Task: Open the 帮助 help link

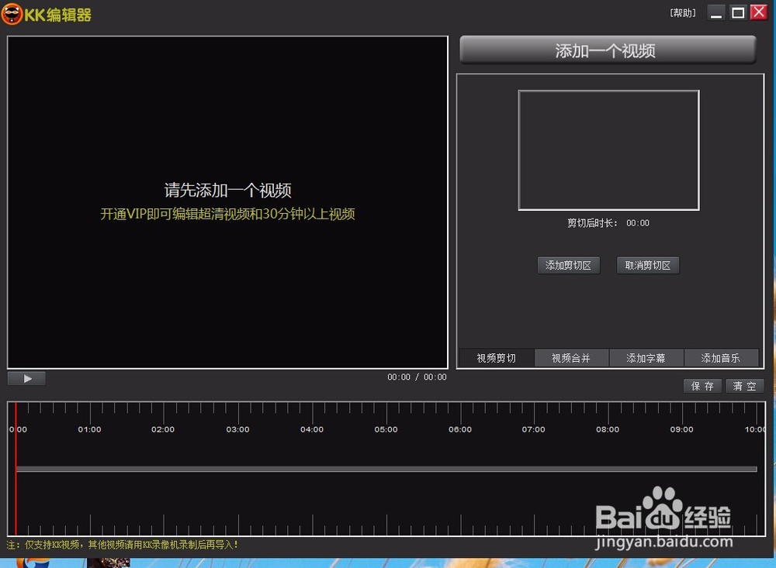Action: pyautogui.click(x=681, y=12)
